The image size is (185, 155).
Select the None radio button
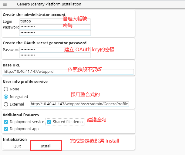click(x=6, y=89)
